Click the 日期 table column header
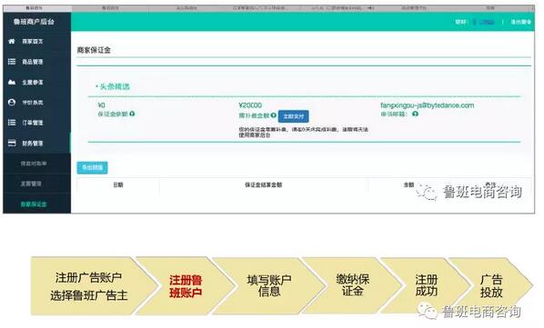The width and height of the screenshot is (544, 328). [x=118, y=185]
